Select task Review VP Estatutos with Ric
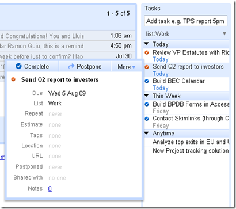 pos(191,52)
